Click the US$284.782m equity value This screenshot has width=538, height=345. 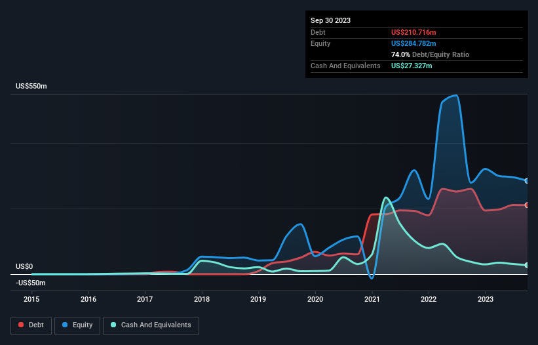[x=413, y=43]
